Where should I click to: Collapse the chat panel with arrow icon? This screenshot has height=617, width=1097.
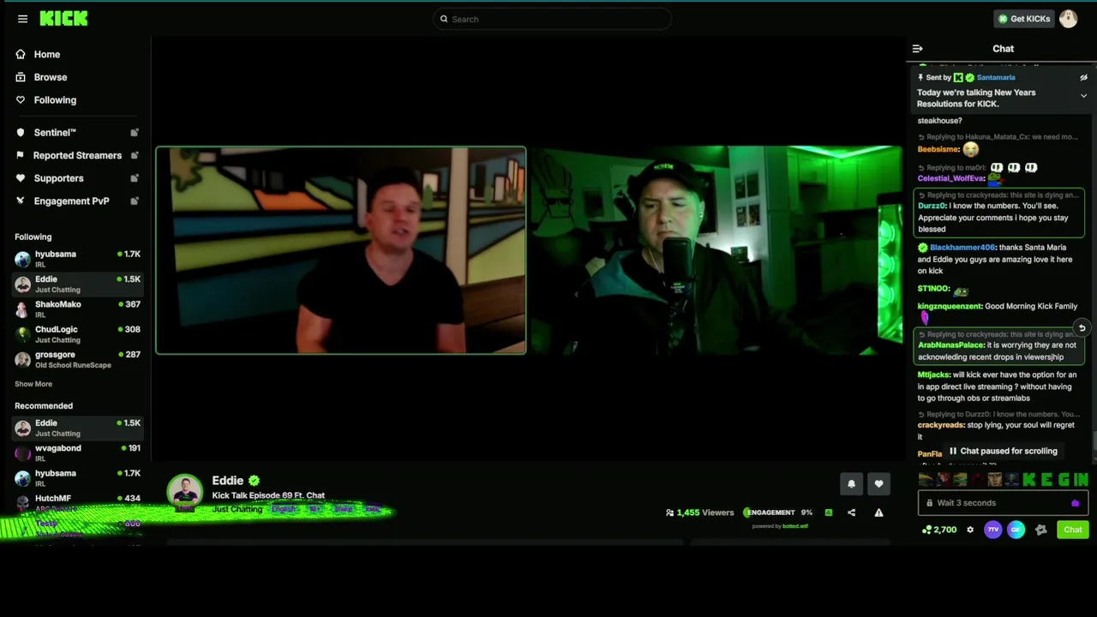[x=917, y=49]
